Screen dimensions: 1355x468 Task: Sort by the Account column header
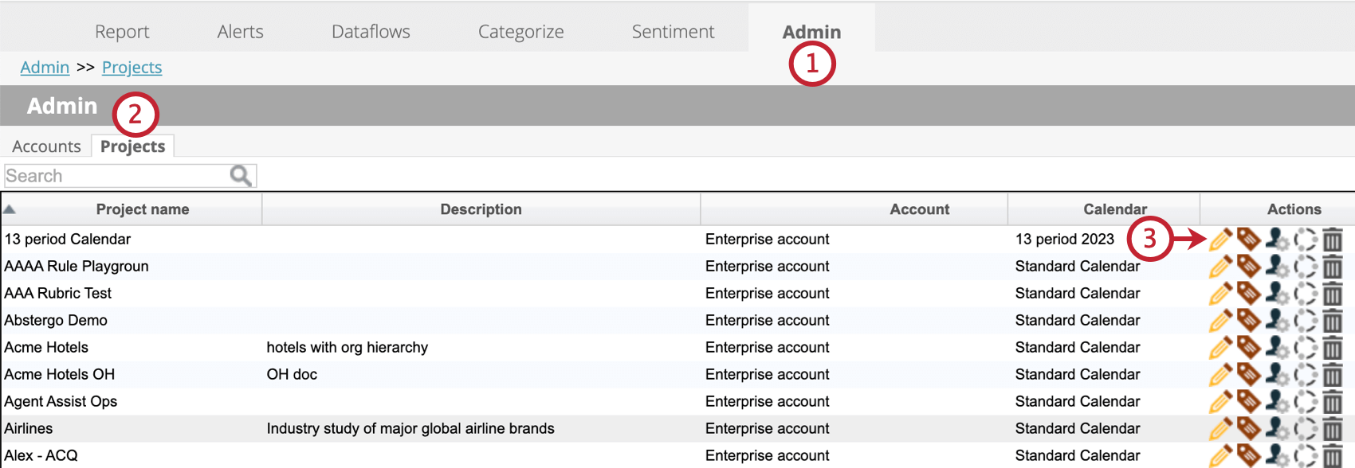click(x=919, y=209)
